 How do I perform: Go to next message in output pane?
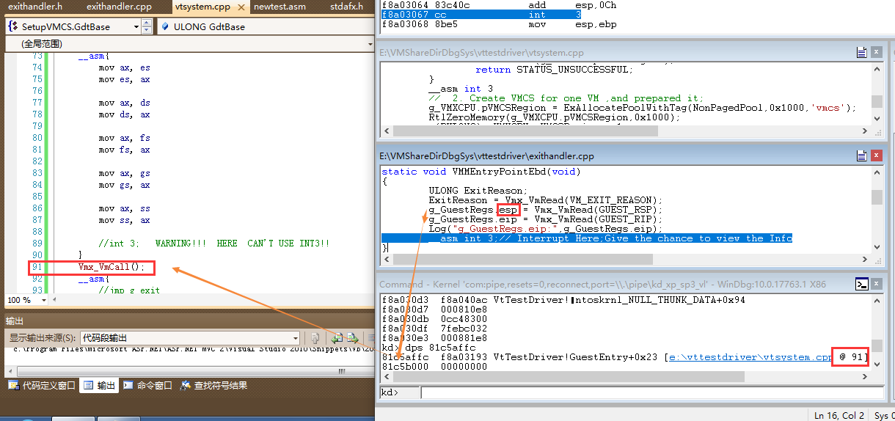pyautogui.click(x=352, y=337)
